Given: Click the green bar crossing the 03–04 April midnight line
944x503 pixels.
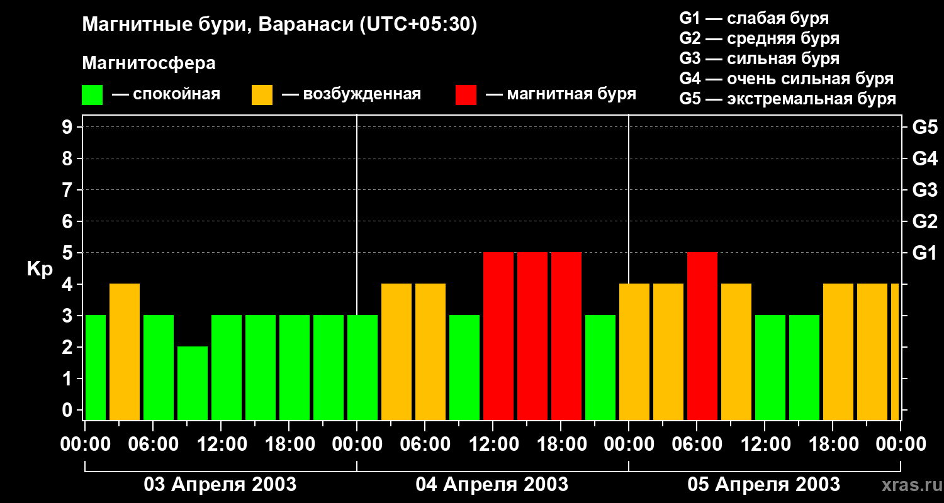Looking at the screenshot, I should tap(362, 368).
